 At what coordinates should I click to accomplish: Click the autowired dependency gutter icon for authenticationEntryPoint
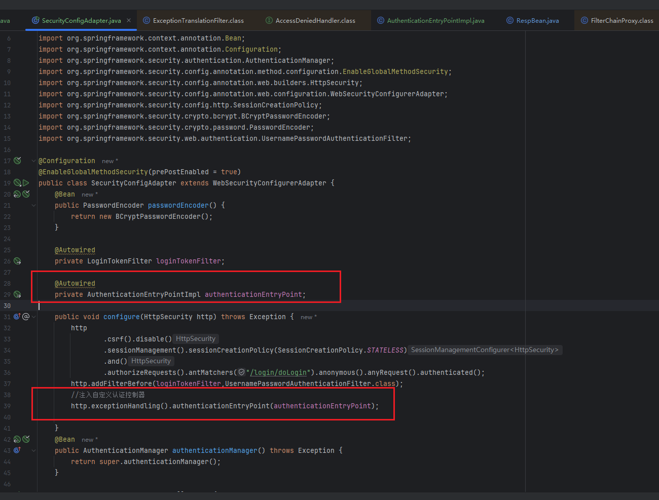click(17, 294)
